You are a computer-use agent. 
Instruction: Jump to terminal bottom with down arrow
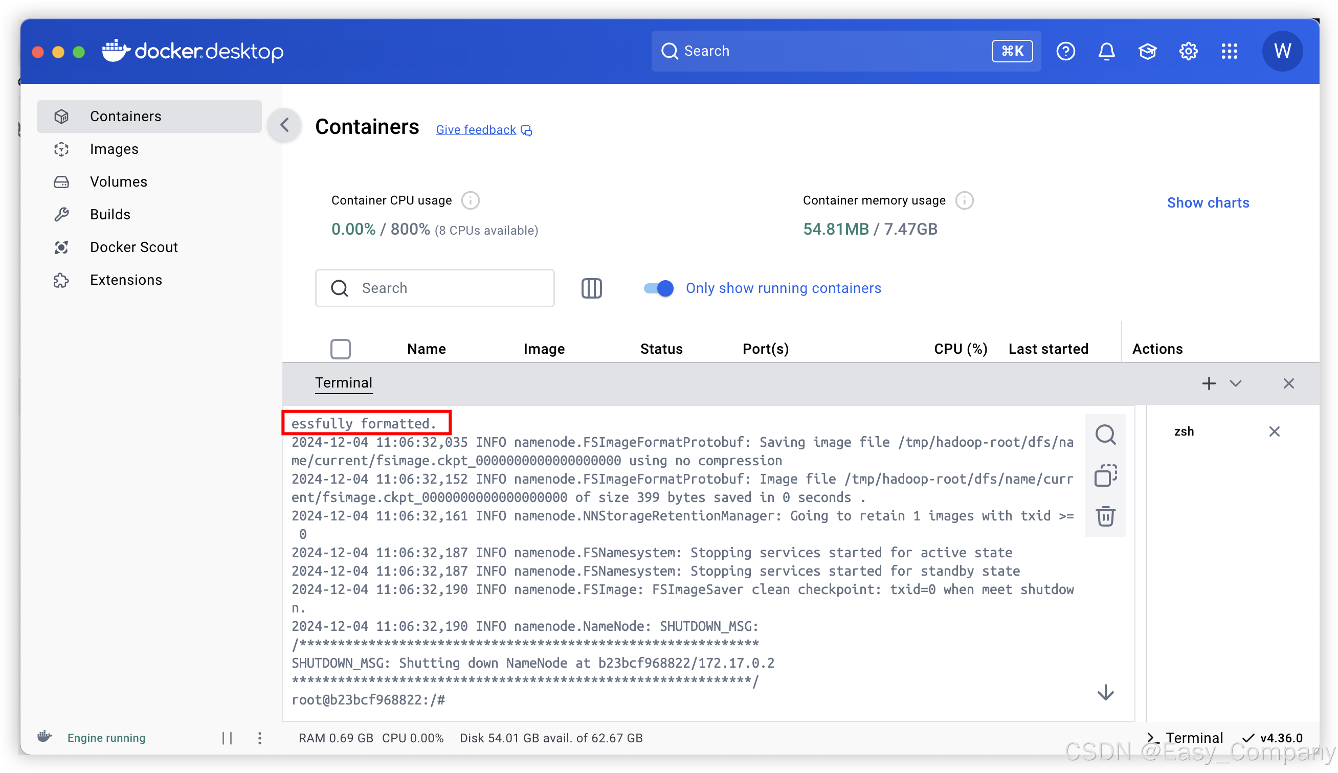(1105, 692)
